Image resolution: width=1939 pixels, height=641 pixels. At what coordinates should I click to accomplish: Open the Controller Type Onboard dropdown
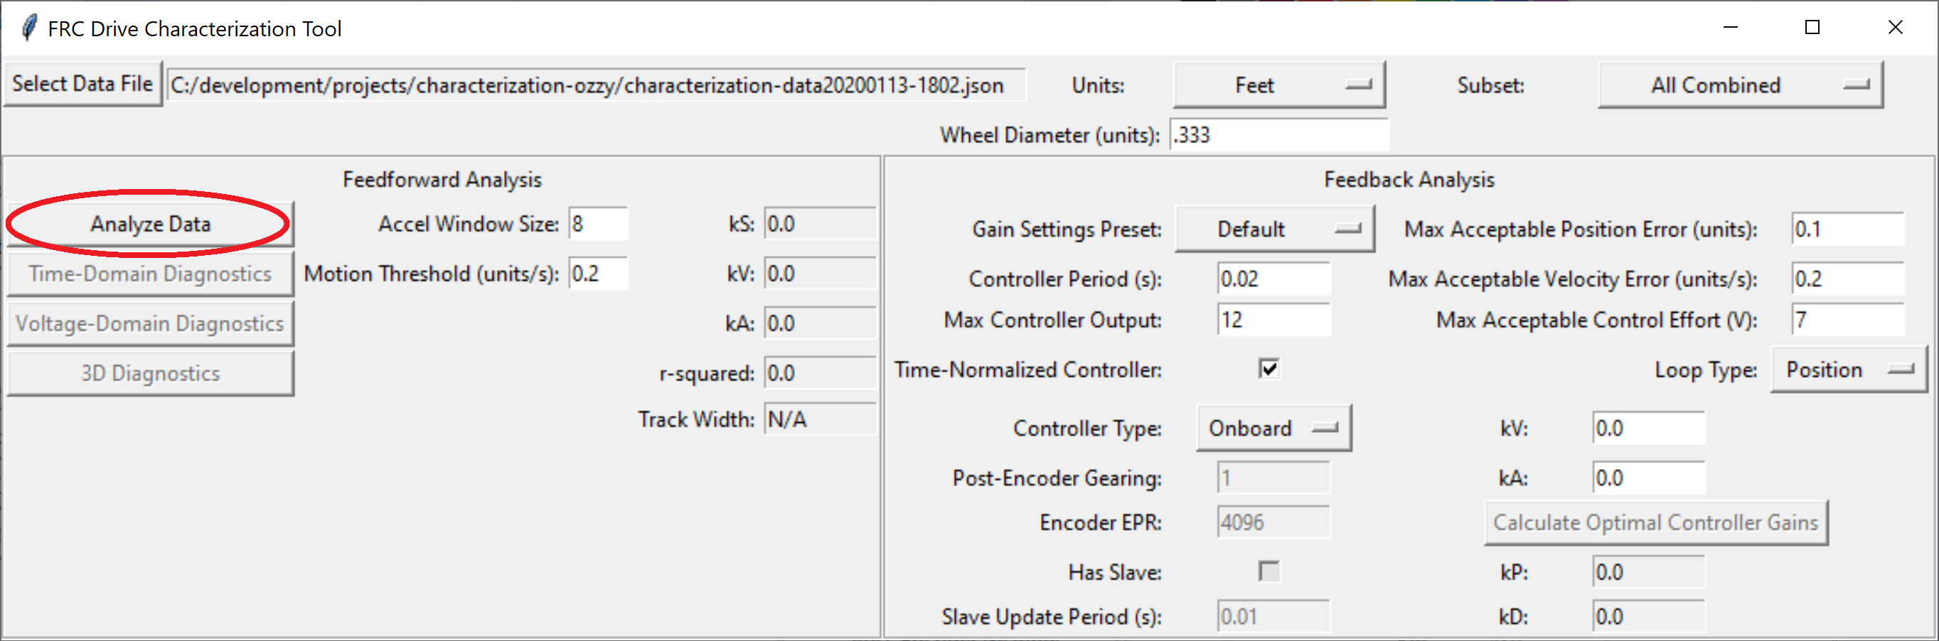click(1273, 428)
